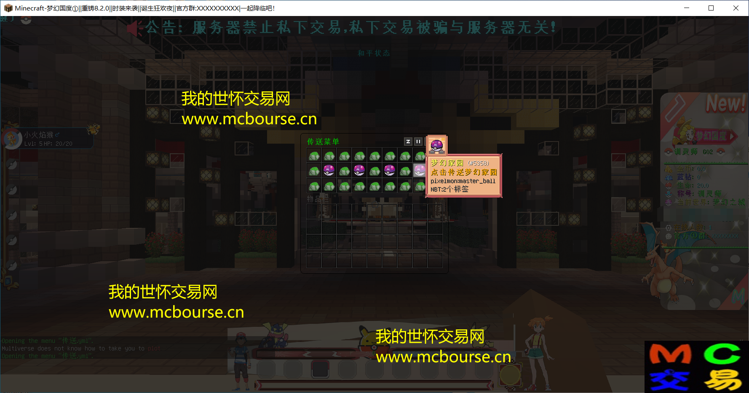The width and height of the screenshot is (749, 393).
Task: Click the 金币: 0.0 scoreboard line
Action: [x=685, y=169]
